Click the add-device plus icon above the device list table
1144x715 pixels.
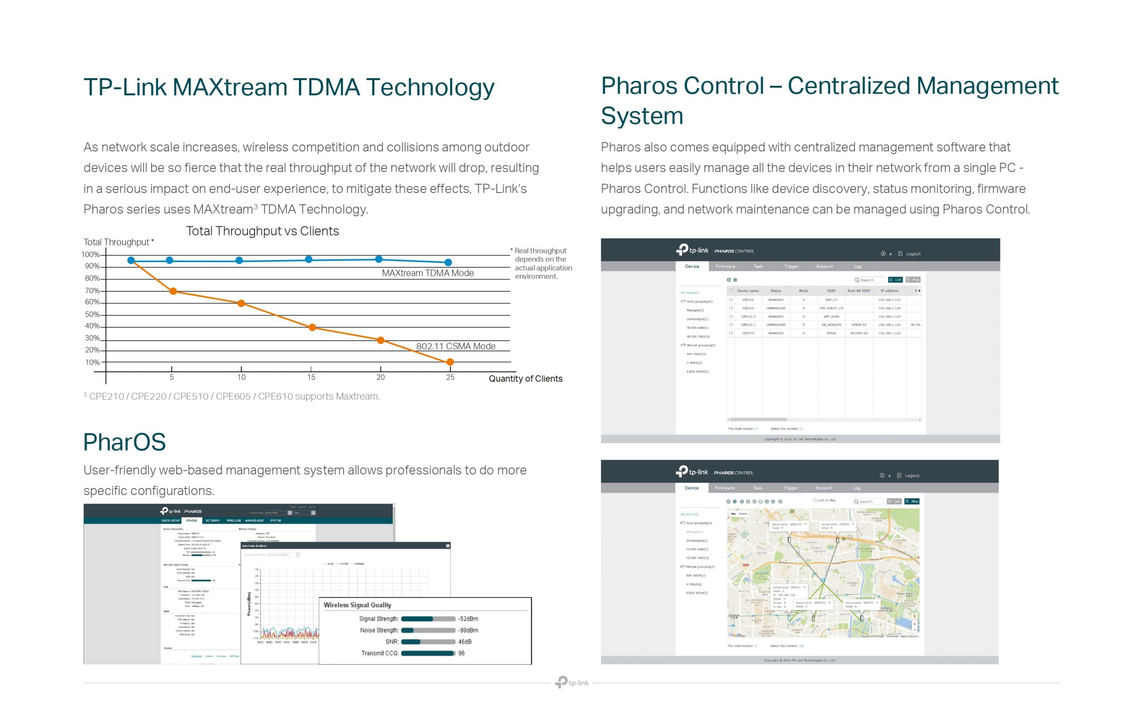pos(736,280)
